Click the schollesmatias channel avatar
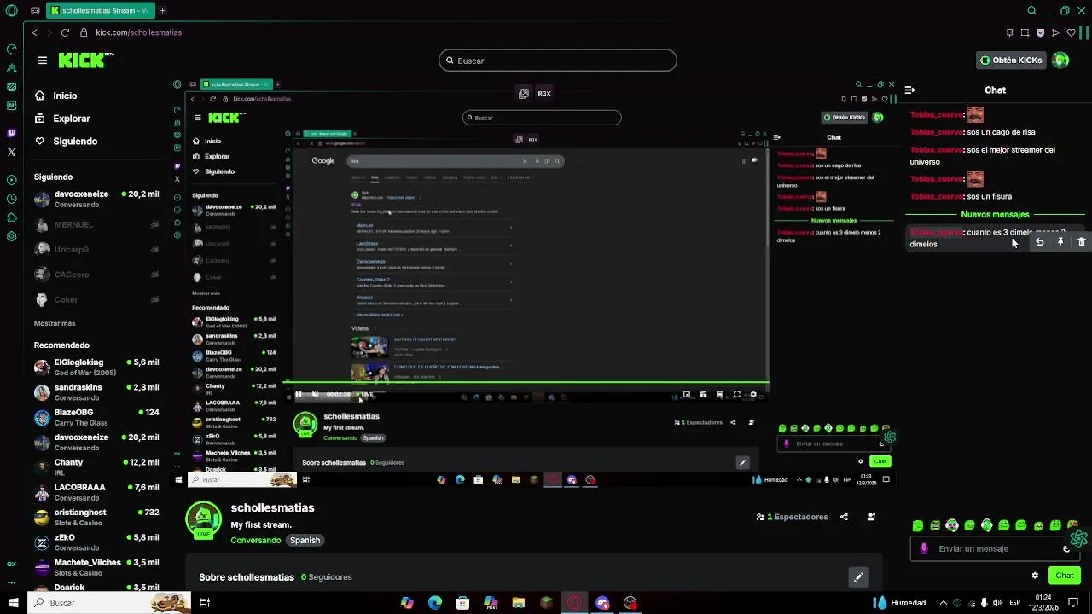Screen dimensions: 1092x614 click(203, 519)
